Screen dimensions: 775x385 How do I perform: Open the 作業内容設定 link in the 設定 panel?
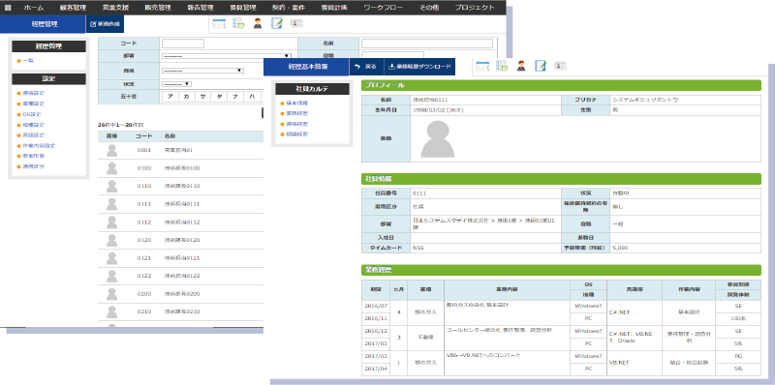pos(39,146)
